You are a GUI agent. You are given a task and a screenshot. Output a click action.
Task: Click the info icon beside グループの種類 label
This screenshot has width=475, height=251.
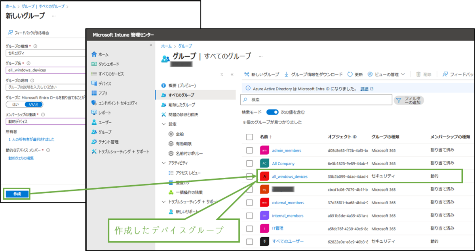coord(36,46)
